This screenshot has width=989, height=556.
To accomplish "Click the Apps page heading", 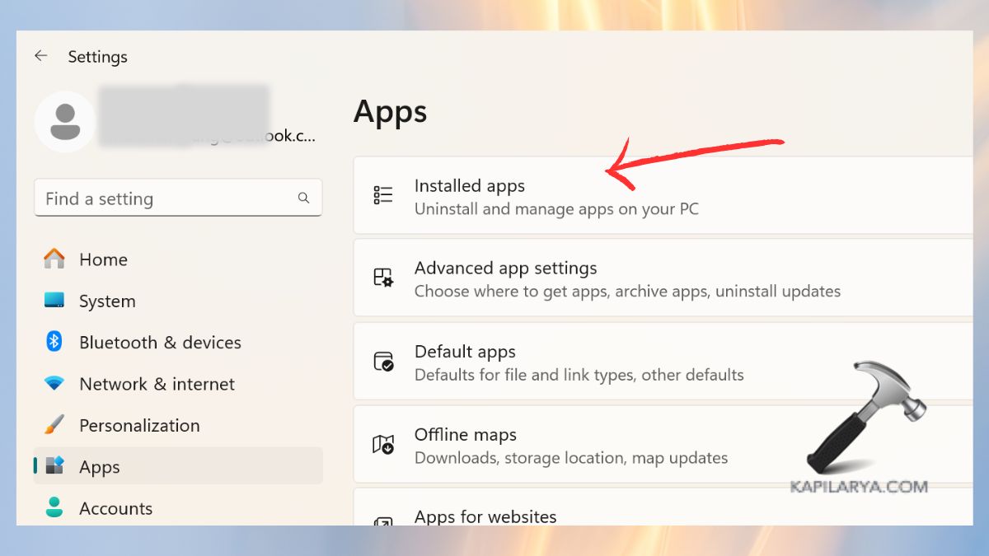I will pyautogui.click(x=391, y=112).
